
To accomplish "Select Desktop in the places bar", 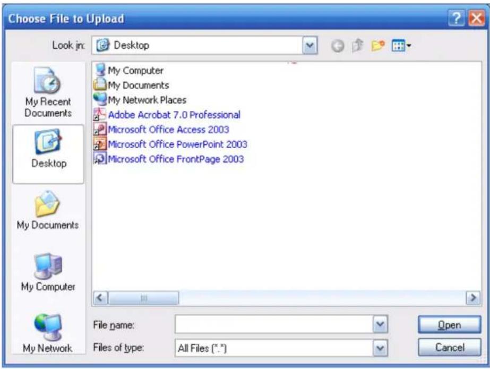I will tap(48, 154).
